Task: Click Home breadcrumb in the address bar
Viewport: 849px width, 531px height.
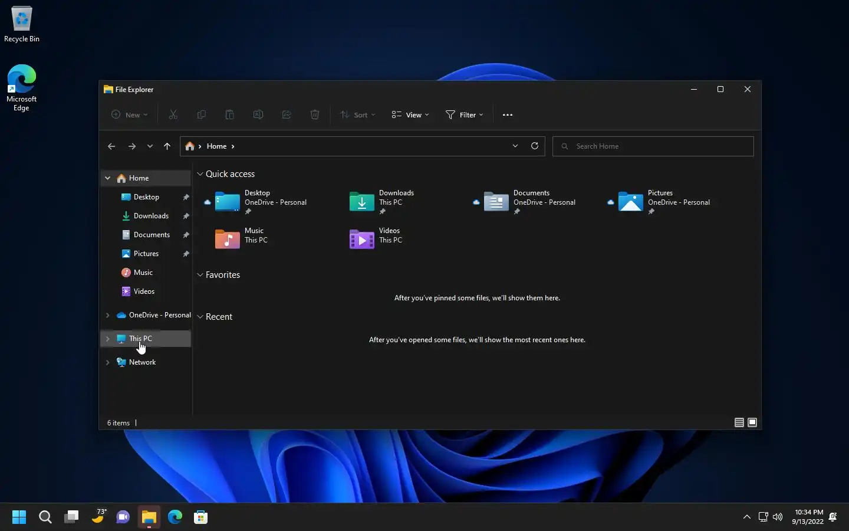Action: point(216,146)
